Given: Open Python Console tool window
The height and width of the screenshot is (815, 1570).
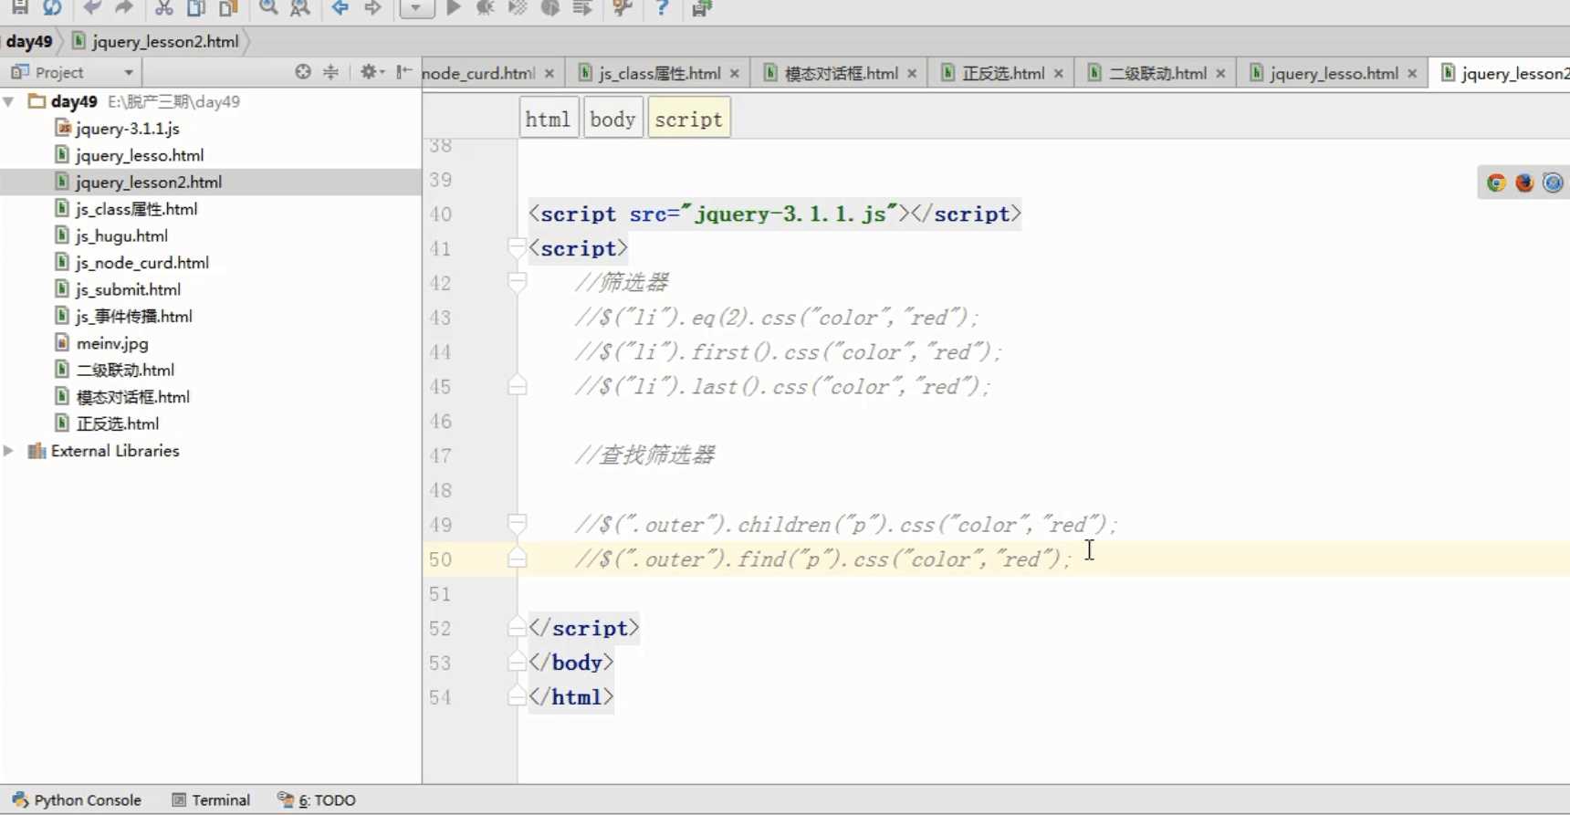Looking at the screenshot, I should coord(77,799).
